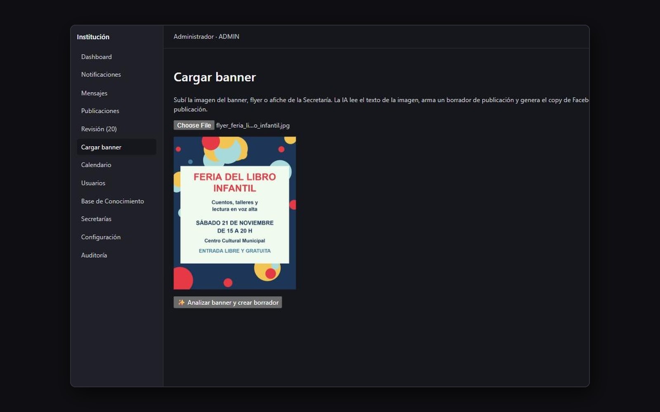Click the sparkle icon on Analizar button
The image size is (660, 412).
(181, 302)
